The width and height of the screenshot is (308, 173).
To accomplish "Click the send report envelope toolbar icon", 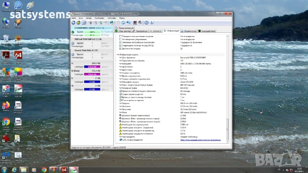I will tap(83, 23).
